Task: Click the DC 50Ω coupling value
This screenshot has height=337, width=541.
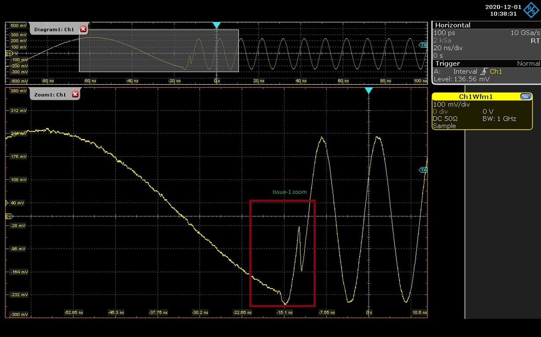Action: (x=445, y=118)
